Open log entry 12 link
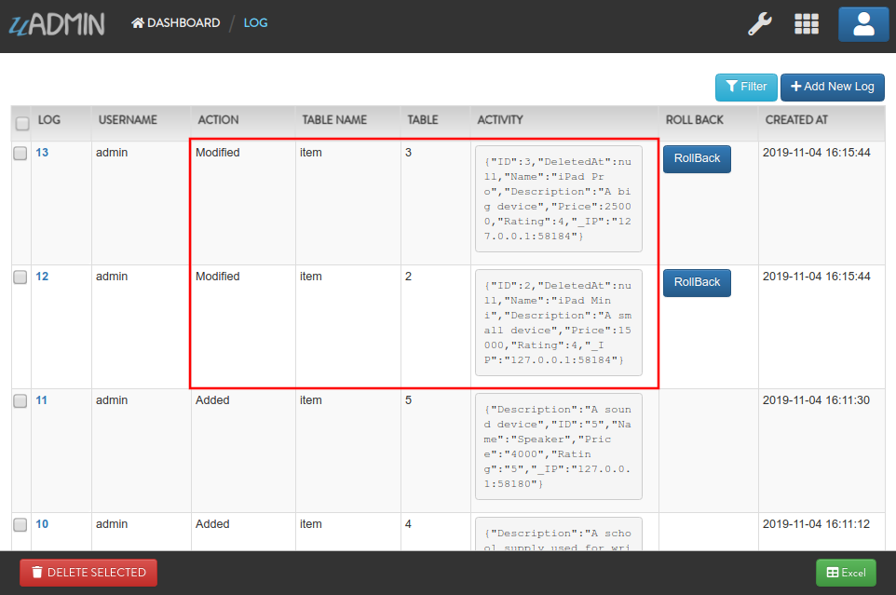Image resolution: width=896 pixels, height=595 pixels. click(42, 277)
